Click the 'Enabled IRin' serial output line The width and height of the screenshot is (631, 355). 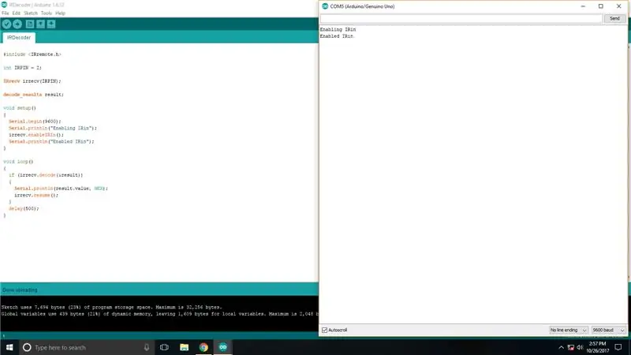(x=337, y=36)
